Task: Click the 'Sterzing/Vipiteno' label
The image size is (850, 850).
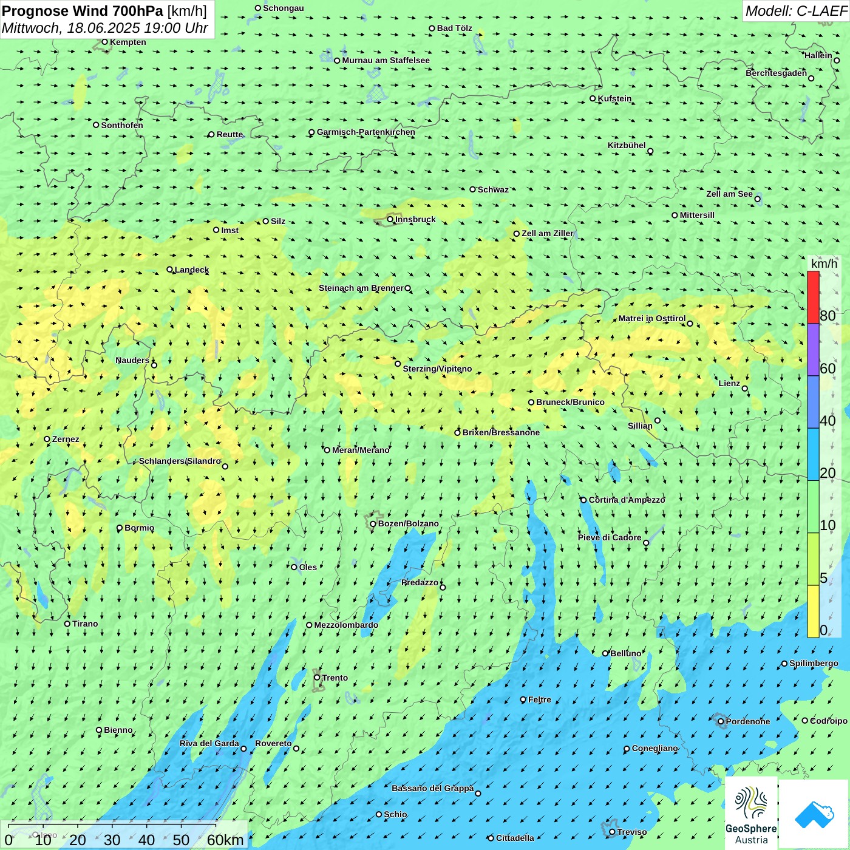Action: pos(437,369)
